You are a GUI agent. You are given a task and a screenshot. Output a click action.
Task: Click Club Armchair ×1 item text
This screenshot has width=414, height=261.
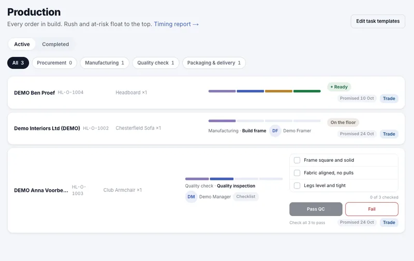click(123, 190)
